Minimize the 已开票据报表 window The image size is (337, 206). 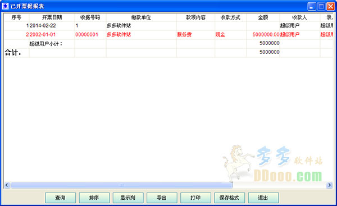[312, 6]
